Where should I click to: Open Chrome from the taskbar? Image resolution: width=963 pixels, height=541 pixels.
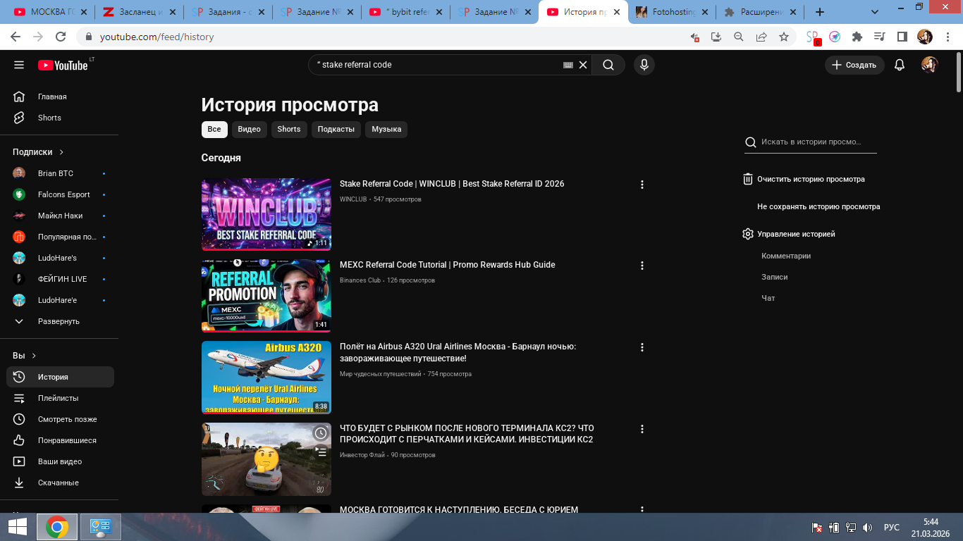click(57, 526)
